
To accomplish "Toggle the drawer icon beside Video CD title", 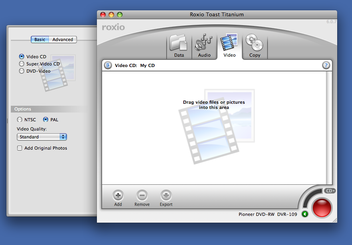I will click(108, 65).
